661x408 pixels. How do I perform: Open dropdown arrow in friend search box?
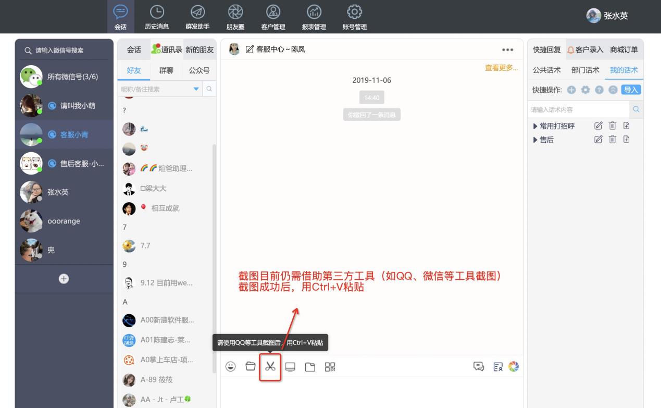click(x=196, y=89)
